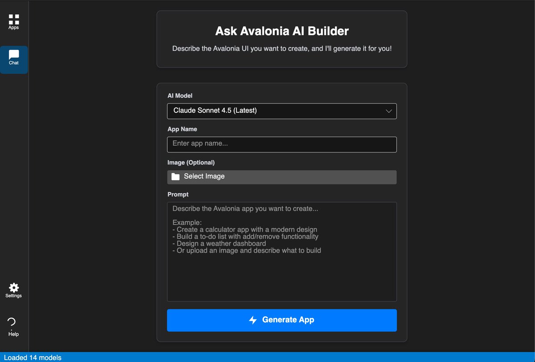Open the Apps grid icon in sidebar
535x362 pixels.
[14, 19]
